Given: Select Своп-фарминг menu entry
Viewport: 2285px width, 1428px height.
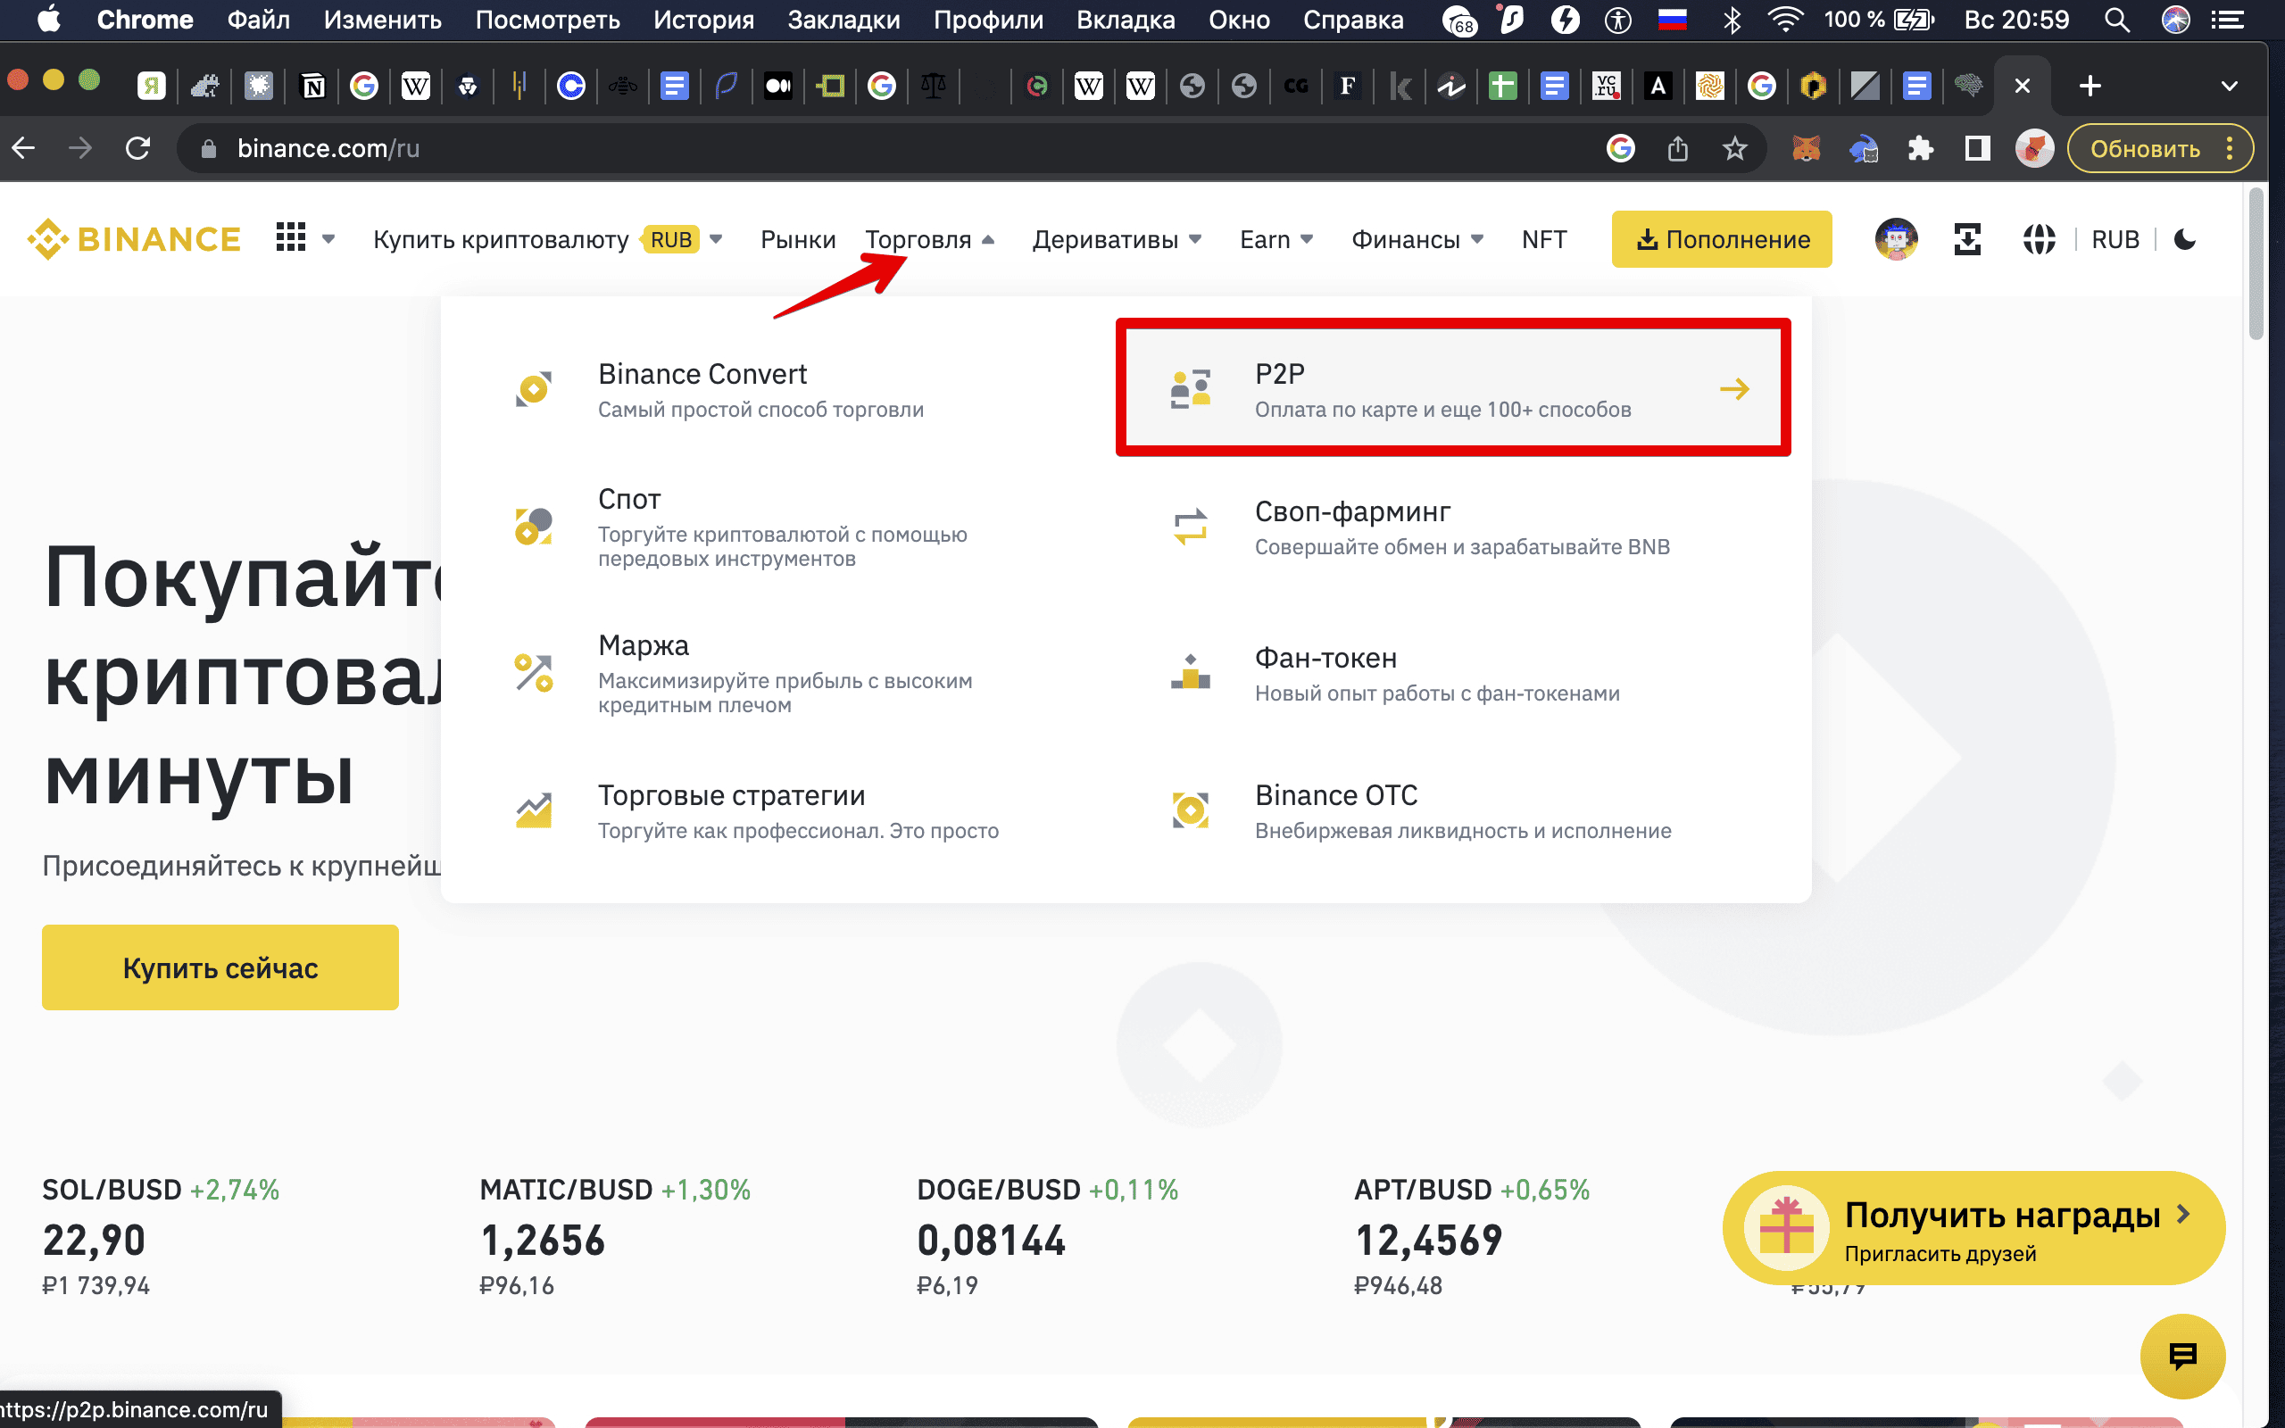Looking at the screenshot, I should pos(1453,527).
